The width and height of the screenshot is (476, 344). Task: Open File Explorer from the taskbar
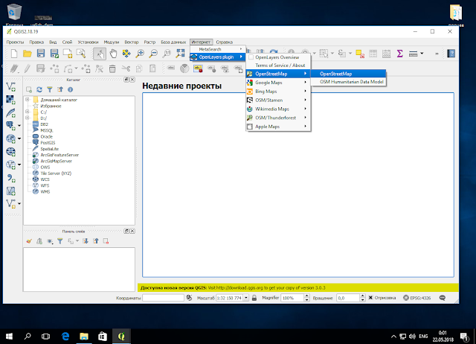point(84,336)
